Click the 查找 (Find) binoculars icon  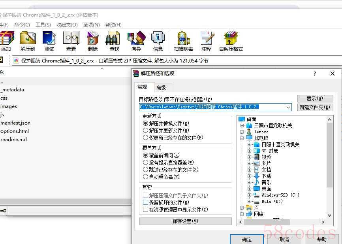coord(115,41)
